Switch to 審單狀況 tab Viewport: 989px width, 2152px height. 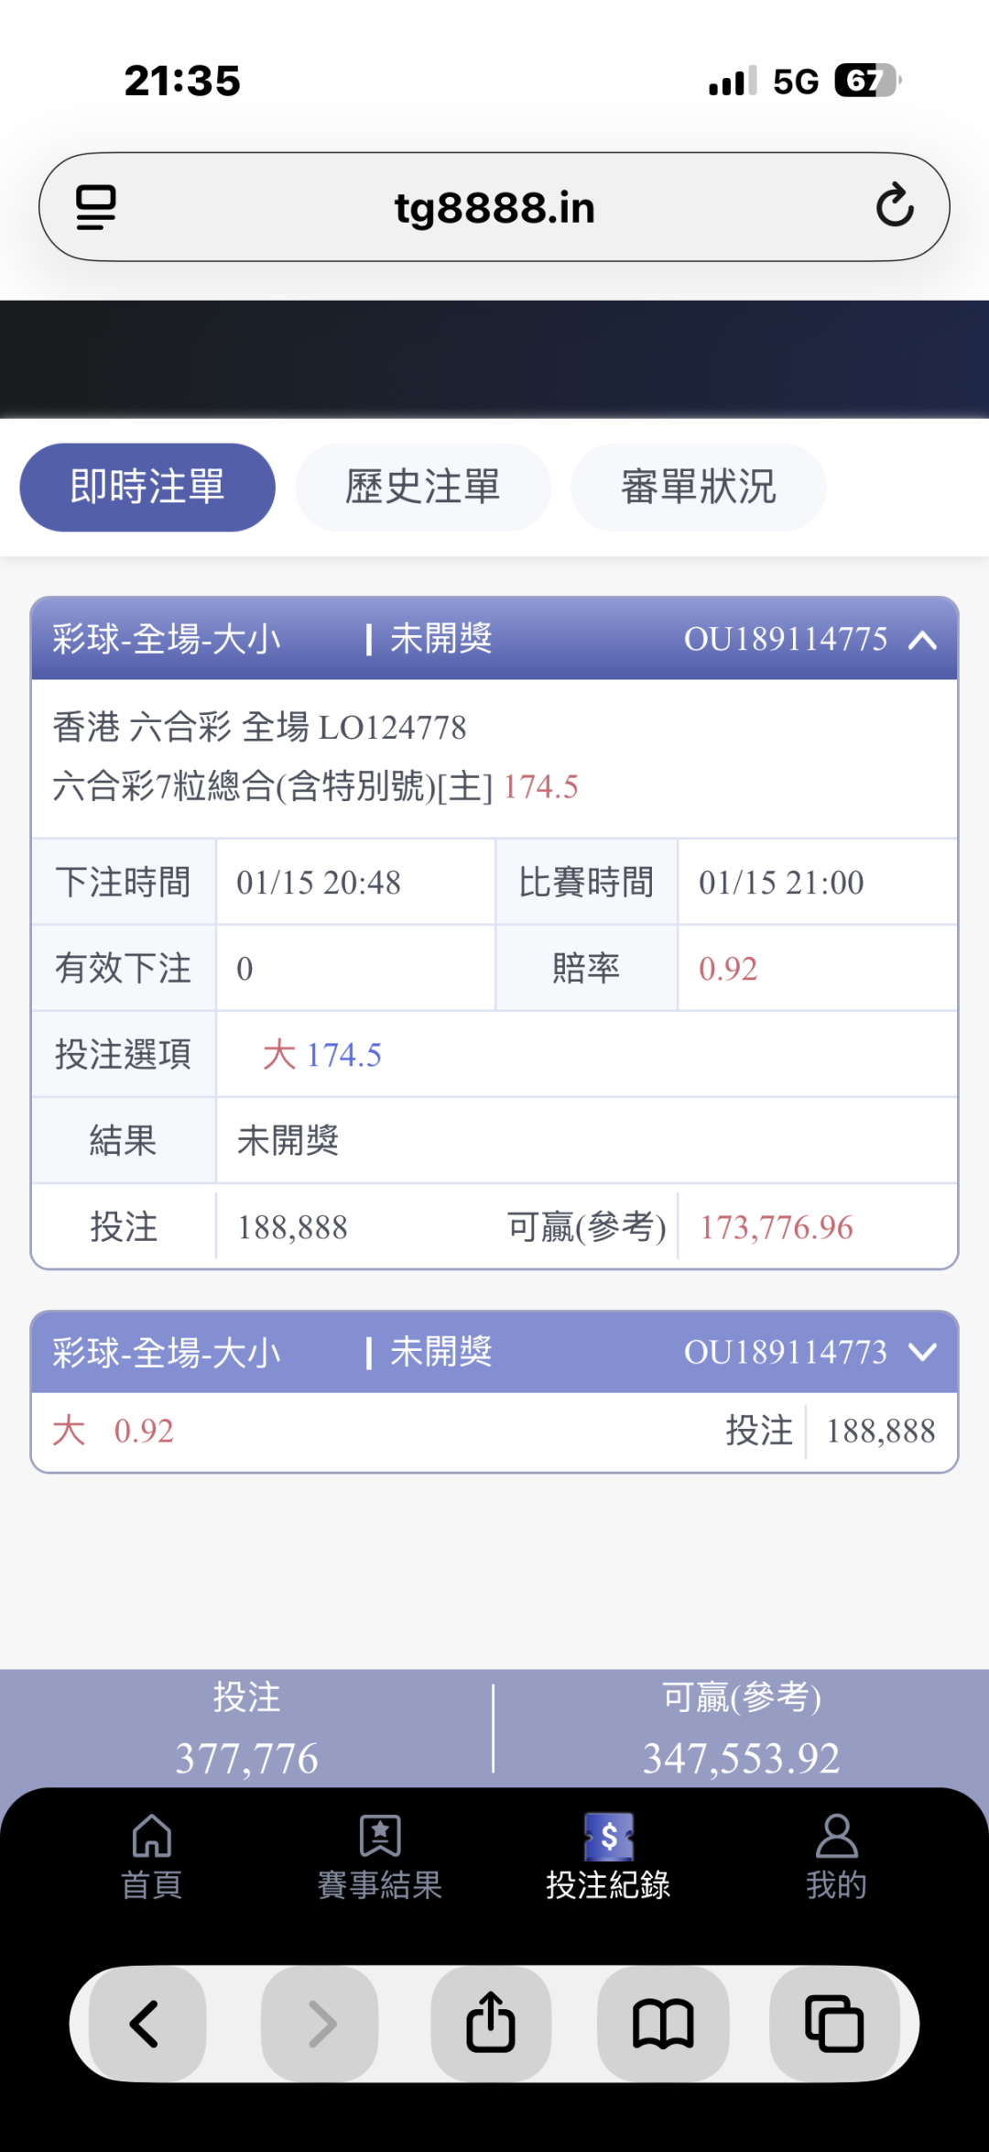[698, 487]
